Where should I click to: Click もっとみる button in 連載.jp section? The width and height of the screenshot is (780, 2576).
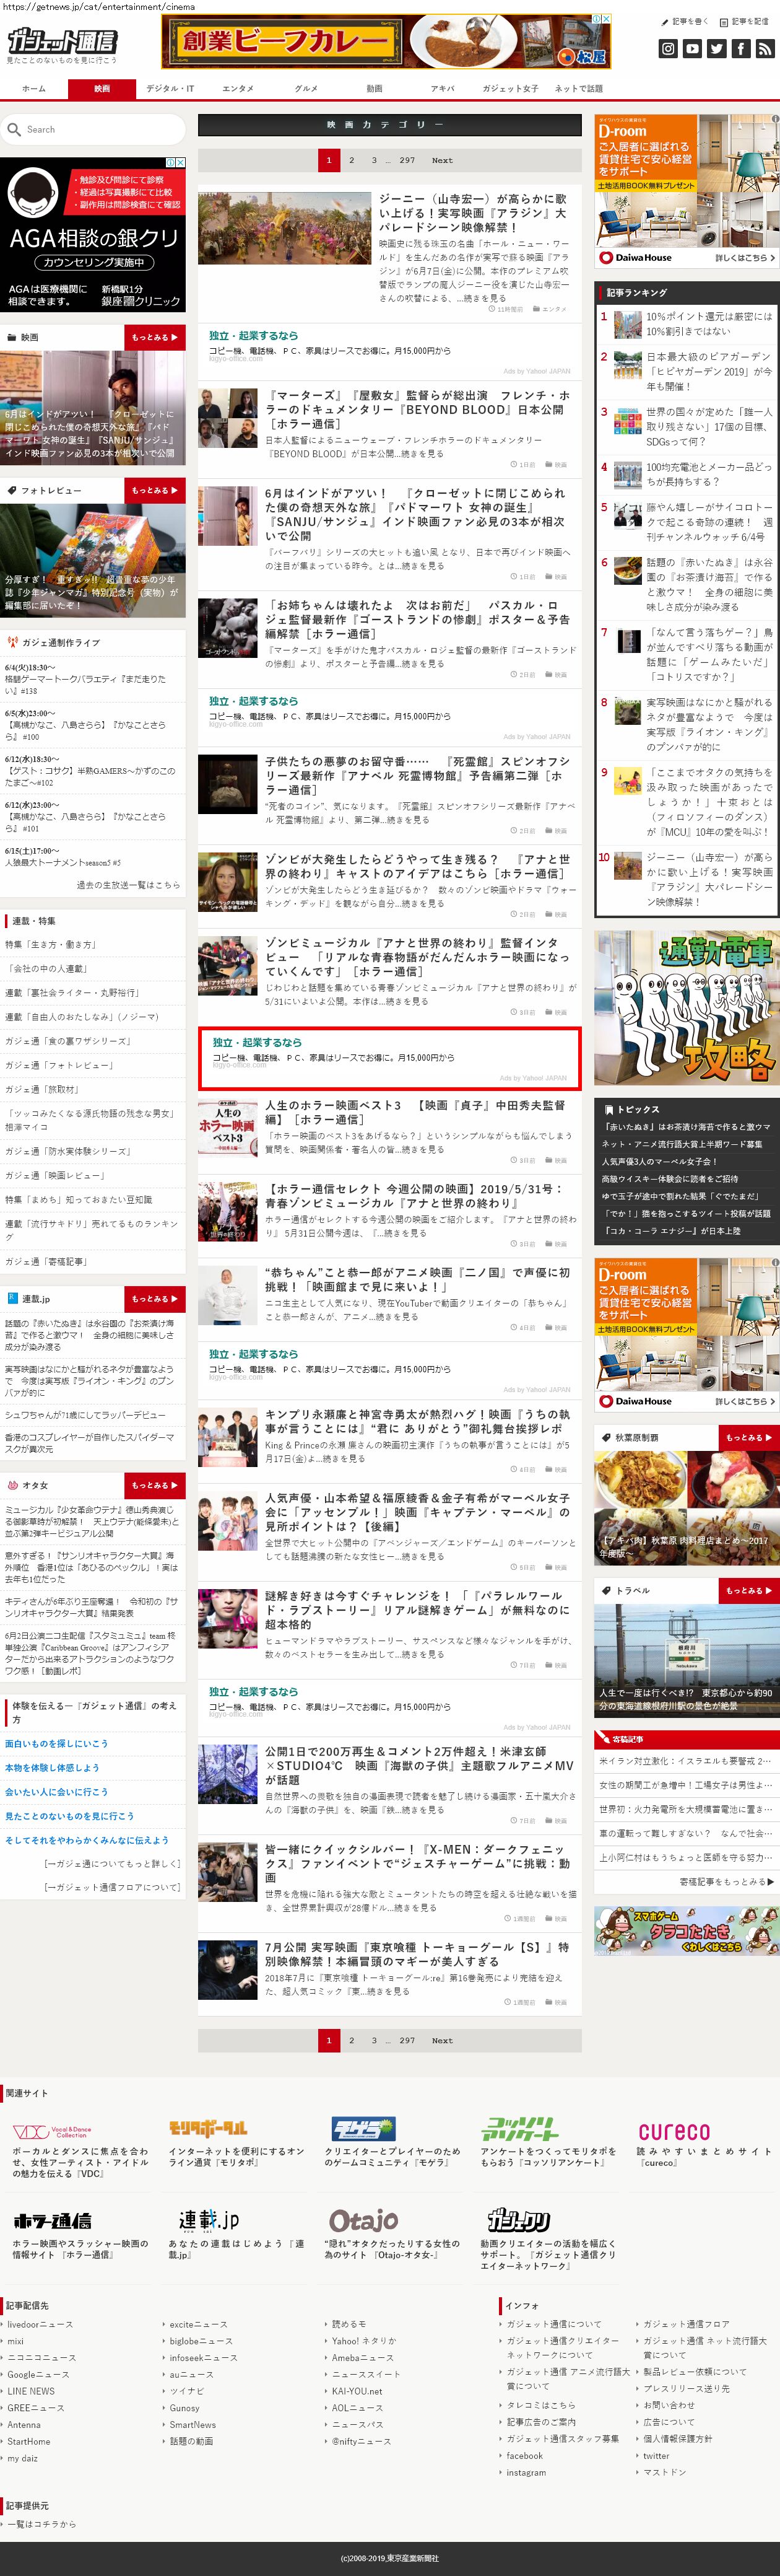(155, 1298)
